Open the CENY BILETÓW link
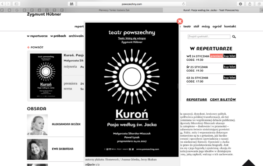263x166 pixels. coord(223,100)
